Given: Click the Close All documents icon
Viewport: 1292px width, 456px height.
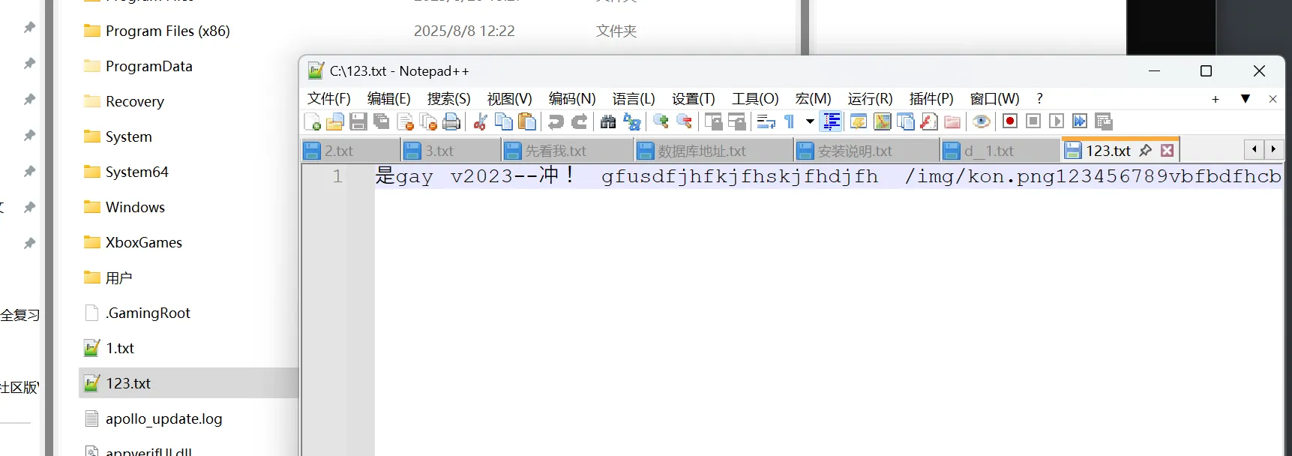Looking at the screenshot, I should (x=429, y=121).
